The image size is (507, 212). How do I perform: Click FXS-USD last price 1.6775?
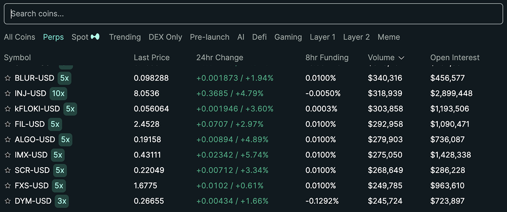146,185
